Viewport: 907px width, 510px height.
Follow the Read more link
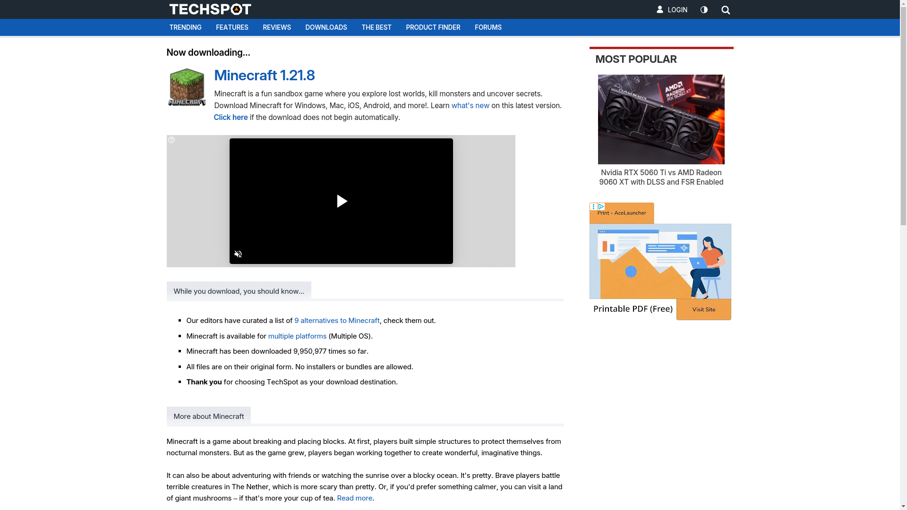click(x=354, y=498)
